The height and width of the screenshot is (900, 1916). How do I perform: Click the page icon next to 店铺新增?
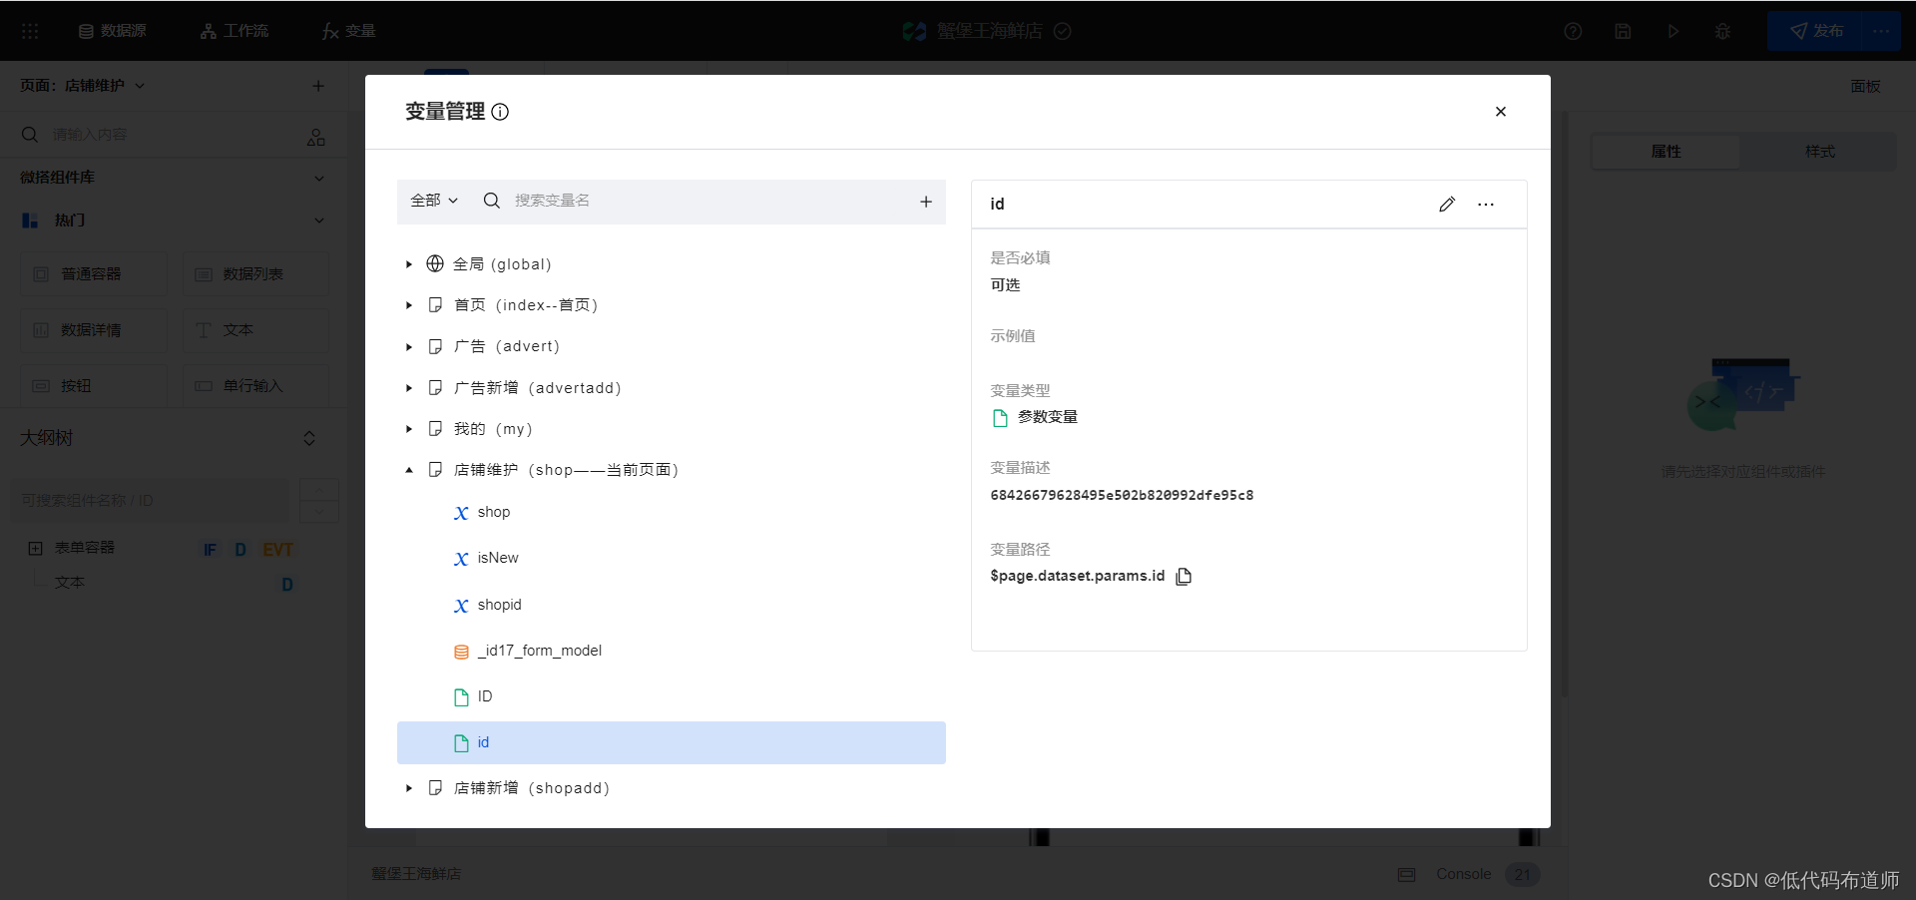point(435,787)
